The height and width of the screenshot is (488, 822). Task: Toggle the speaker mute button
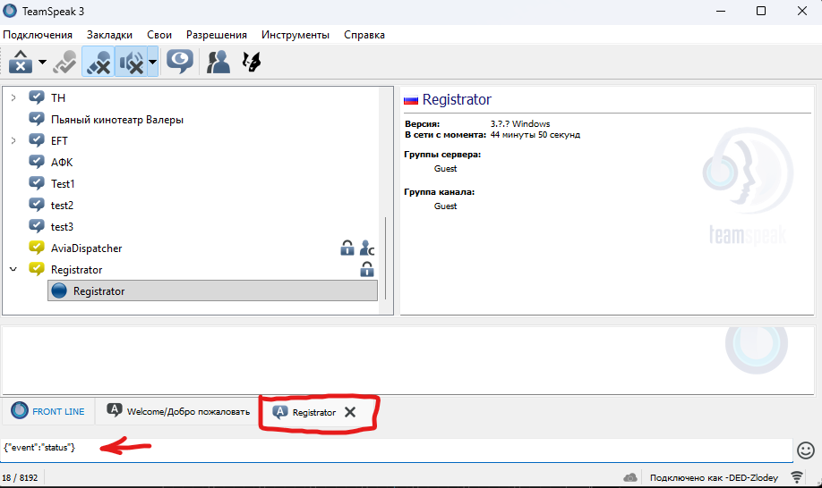131,62
